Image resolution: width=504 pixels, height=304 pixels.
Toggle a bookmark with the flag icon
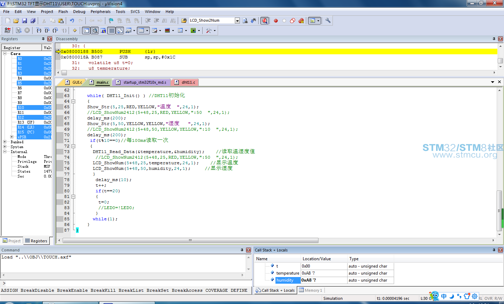111,21
